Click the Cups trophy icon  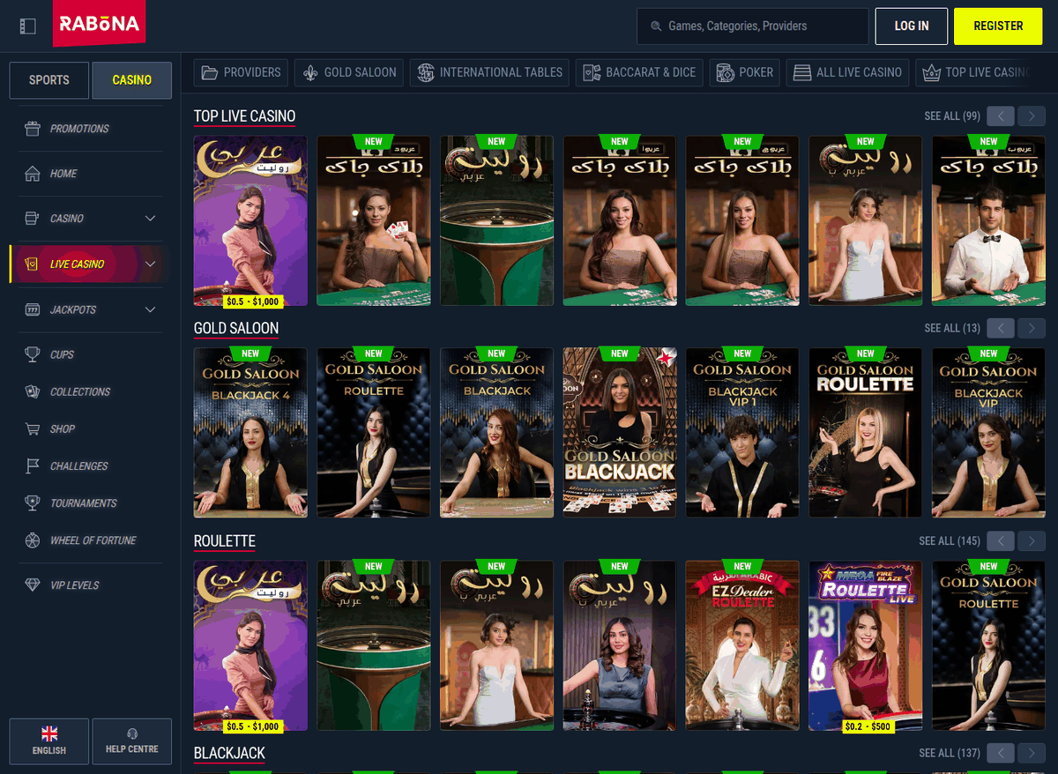[x=33, y=354]
